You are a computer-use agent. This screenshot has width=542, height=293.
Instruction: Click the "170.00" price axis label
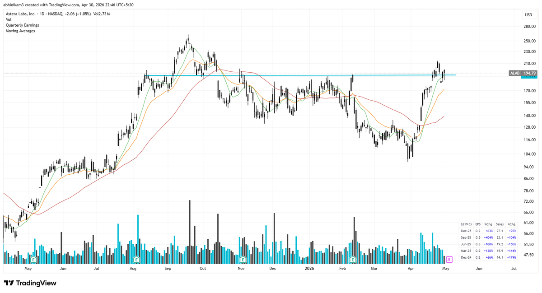[529, 91]
